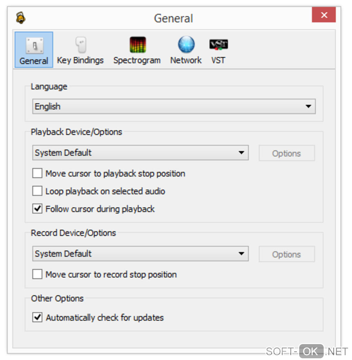
Task: Close the General preferences window
Action: click(324, 16)
